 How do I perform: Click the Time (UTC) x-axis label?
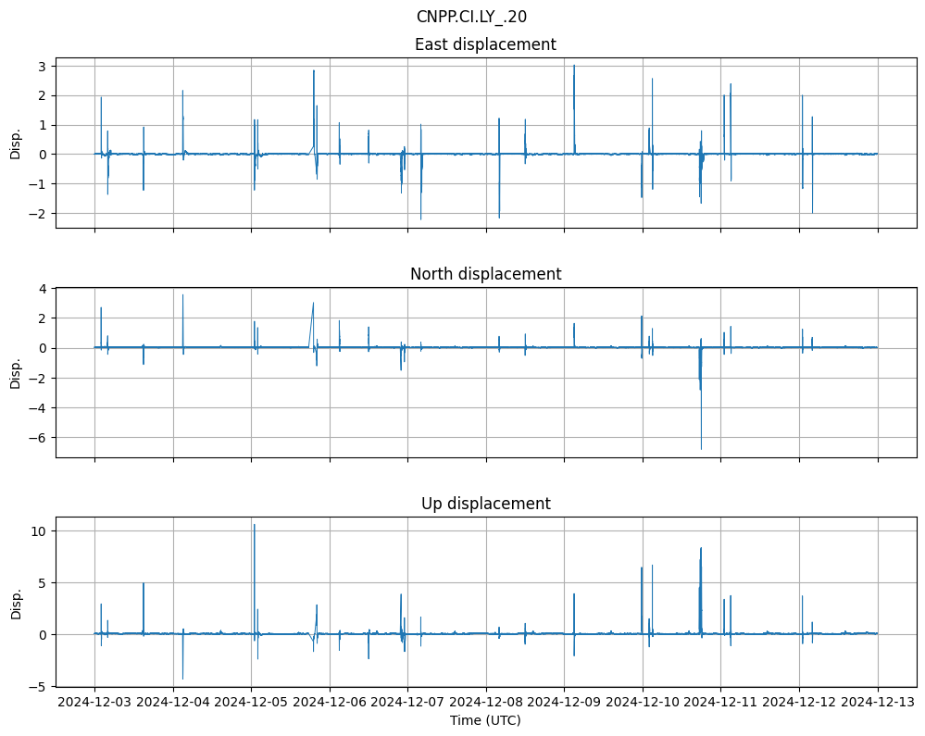tap(485, 720)
